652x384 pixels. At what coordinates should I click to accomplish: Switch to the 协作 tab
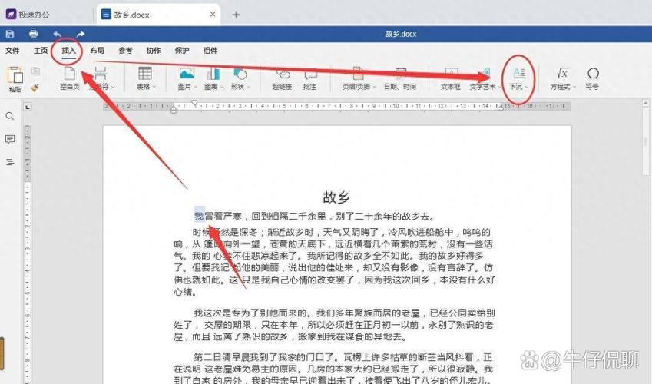click(x=154, y=51)
